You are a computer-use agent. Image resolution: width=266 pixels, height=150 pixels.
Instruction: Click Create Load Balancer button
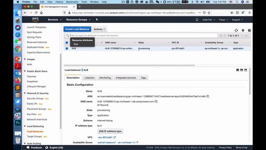tap(77, 29)
